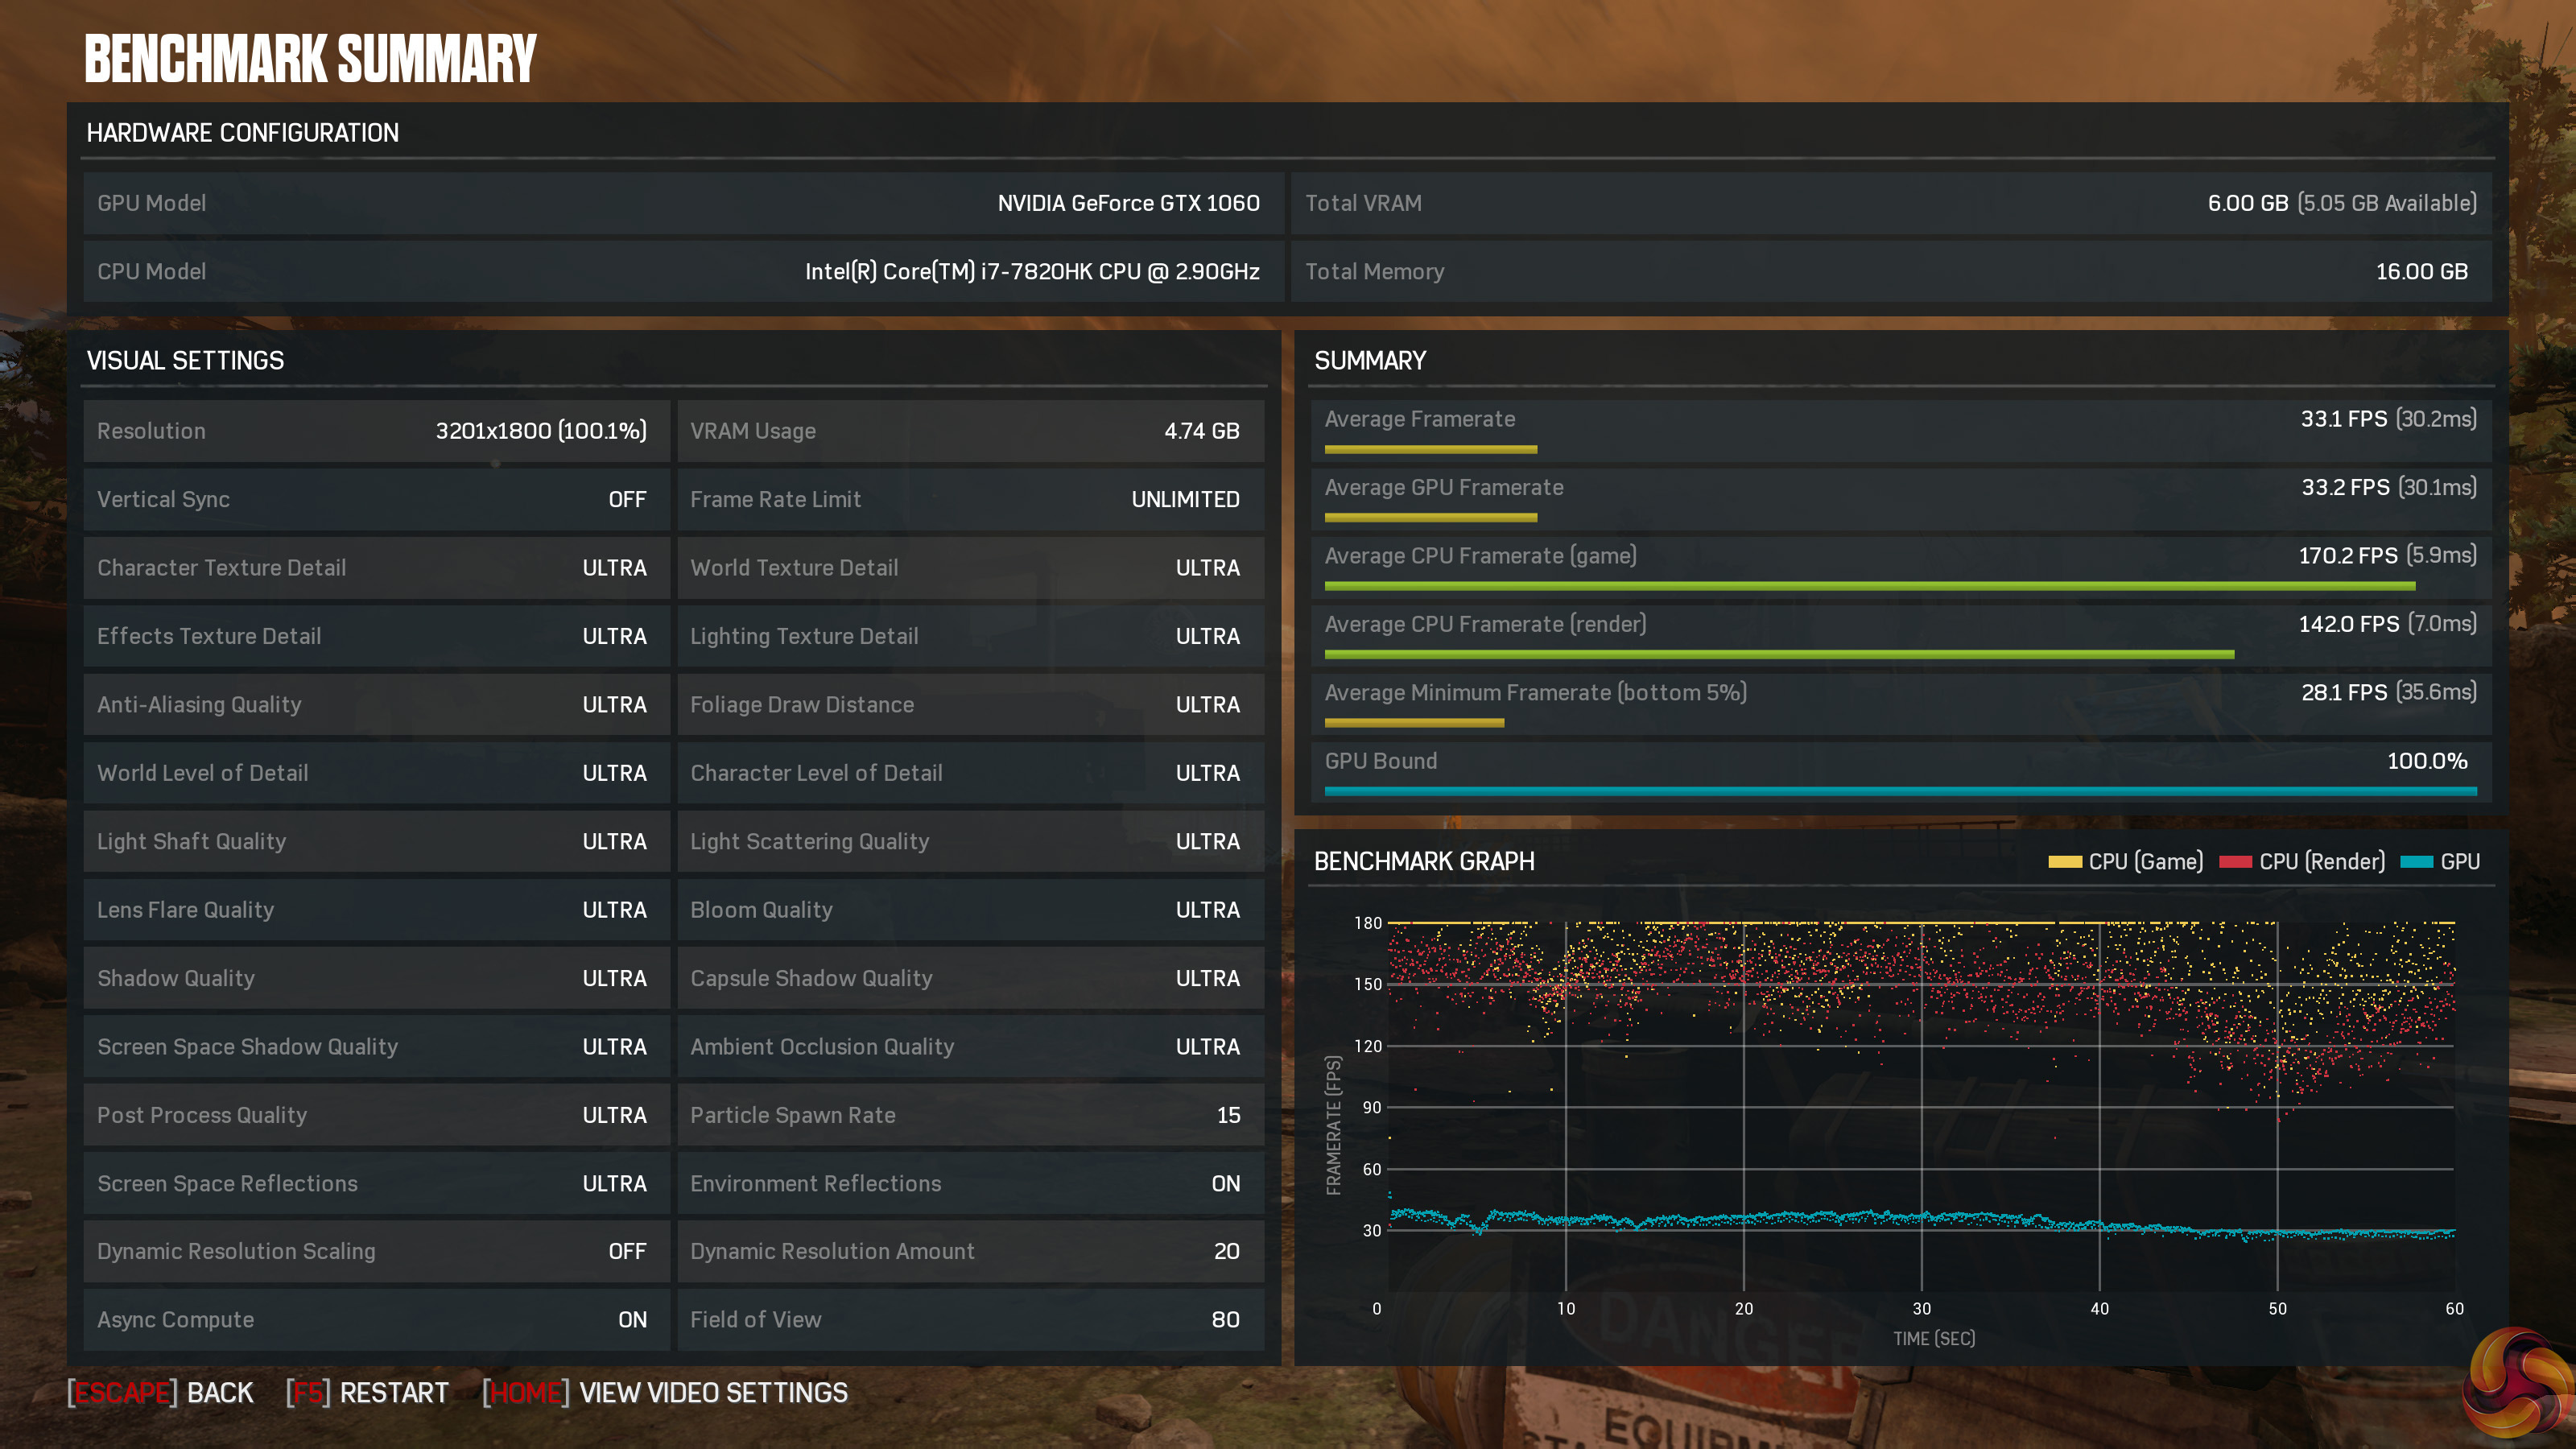Toggle the Vertical Sync OFF value

pos(627,500)
